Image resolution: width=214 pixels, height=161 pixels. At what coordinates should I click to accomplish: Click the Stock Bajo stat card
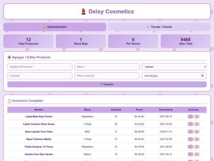(81, 41)
